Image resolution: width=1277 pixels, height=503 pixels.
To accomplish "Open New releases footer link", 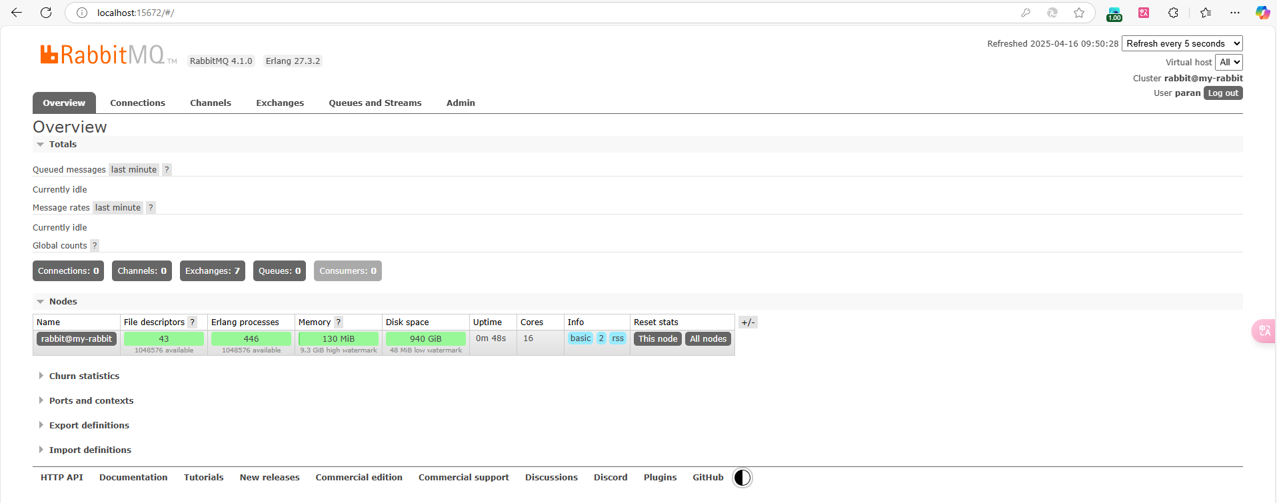I will pos(270,478).
